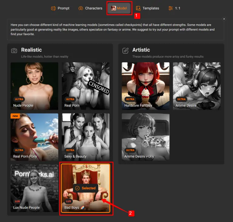This screenshot has height=222, width=233.
Task: Select the Real Porn Pony model card
Action: (x=35, y=137)
